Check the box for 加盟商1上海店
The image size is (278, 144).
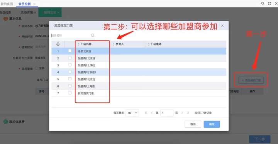point(70,86)
